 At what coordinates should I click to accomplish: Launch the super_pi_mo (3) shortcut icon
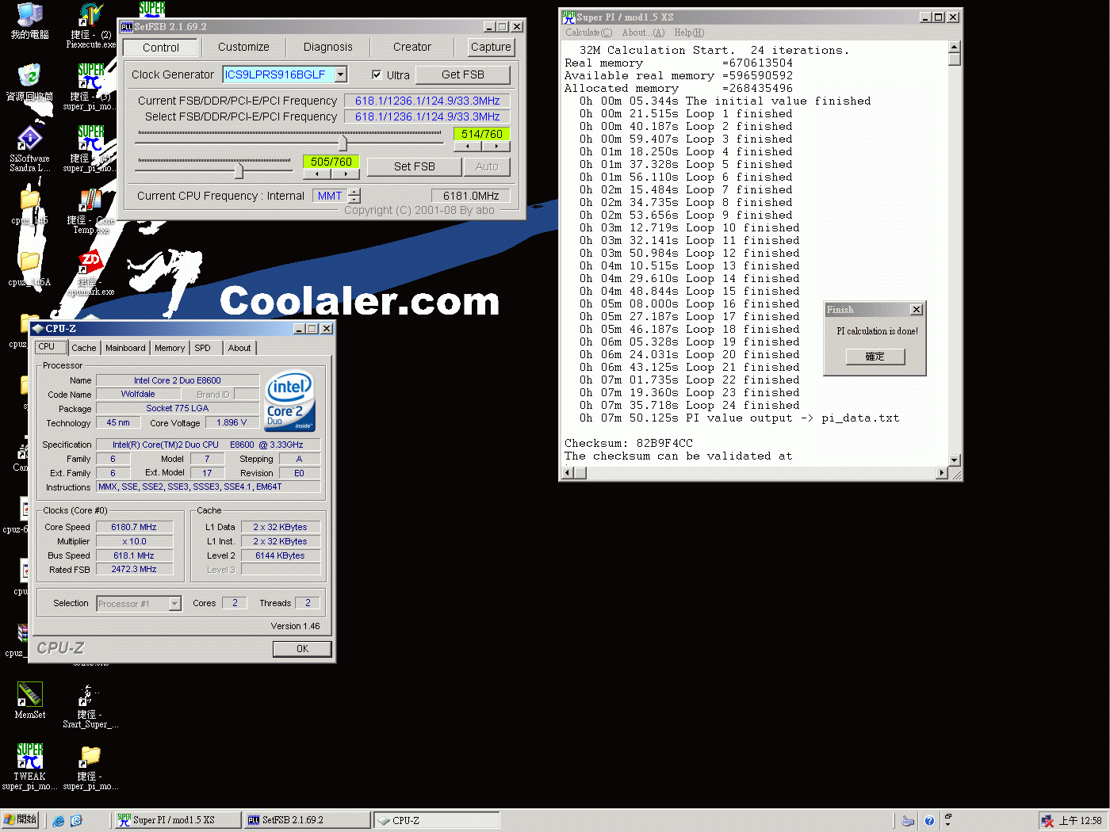[90, 77]
